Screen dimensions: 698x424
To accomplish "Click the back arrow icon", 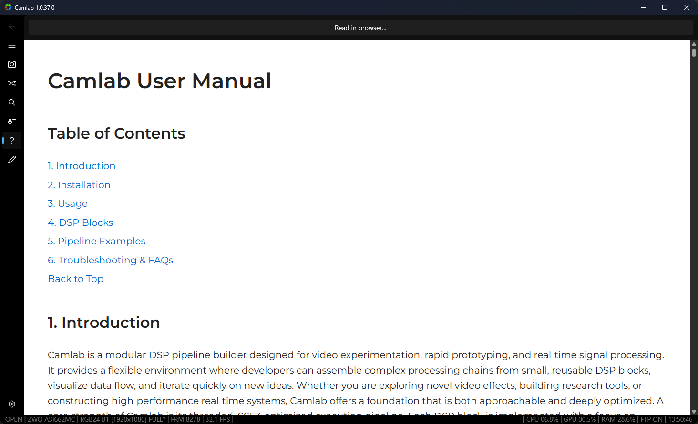I will coord(12,26).
